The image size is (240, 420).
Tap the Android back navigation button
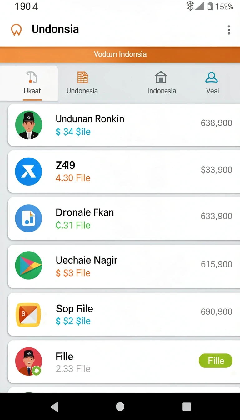click(54, 407)
